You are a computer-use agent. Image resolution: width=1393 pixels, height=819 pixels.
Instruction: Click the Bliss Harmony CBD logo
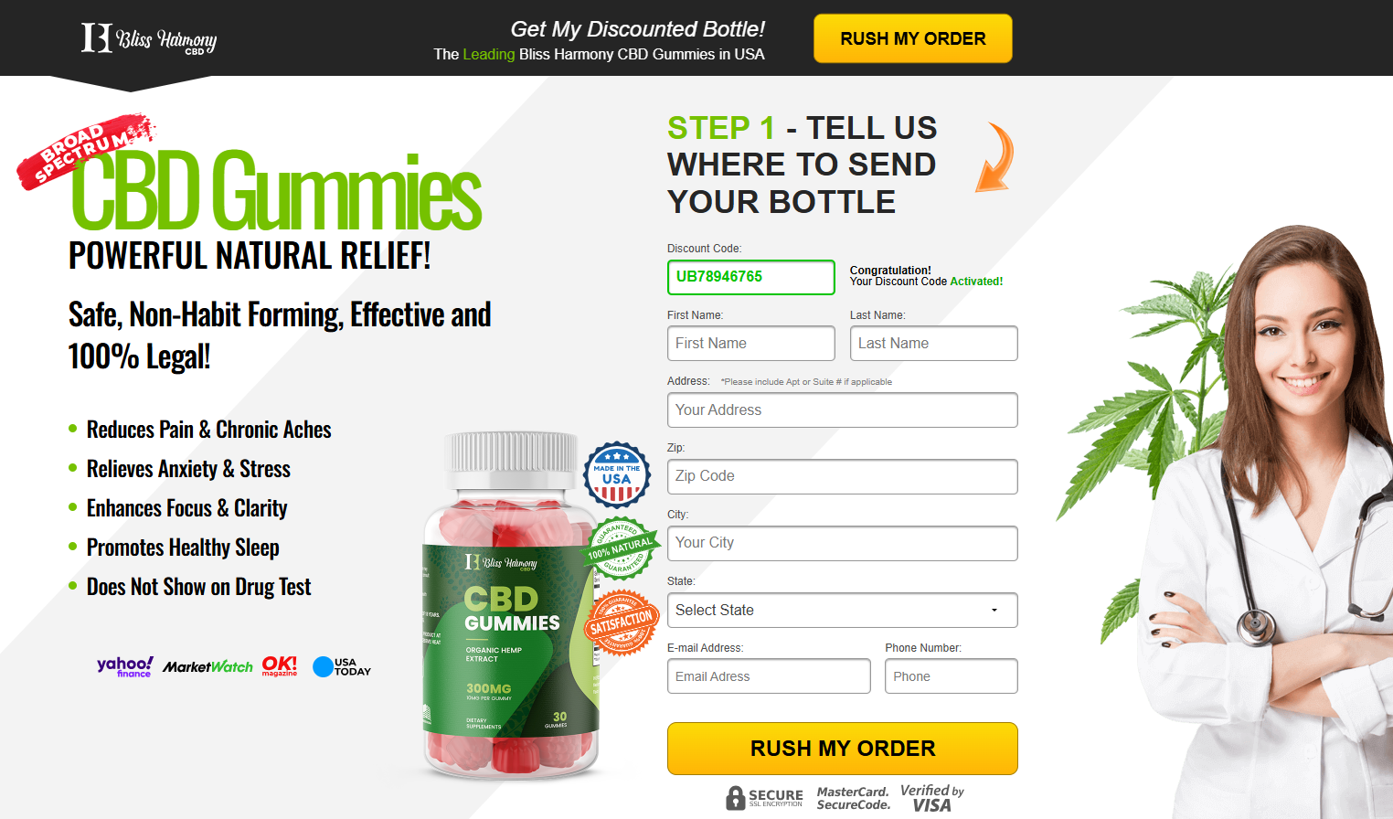coord(149,38)
